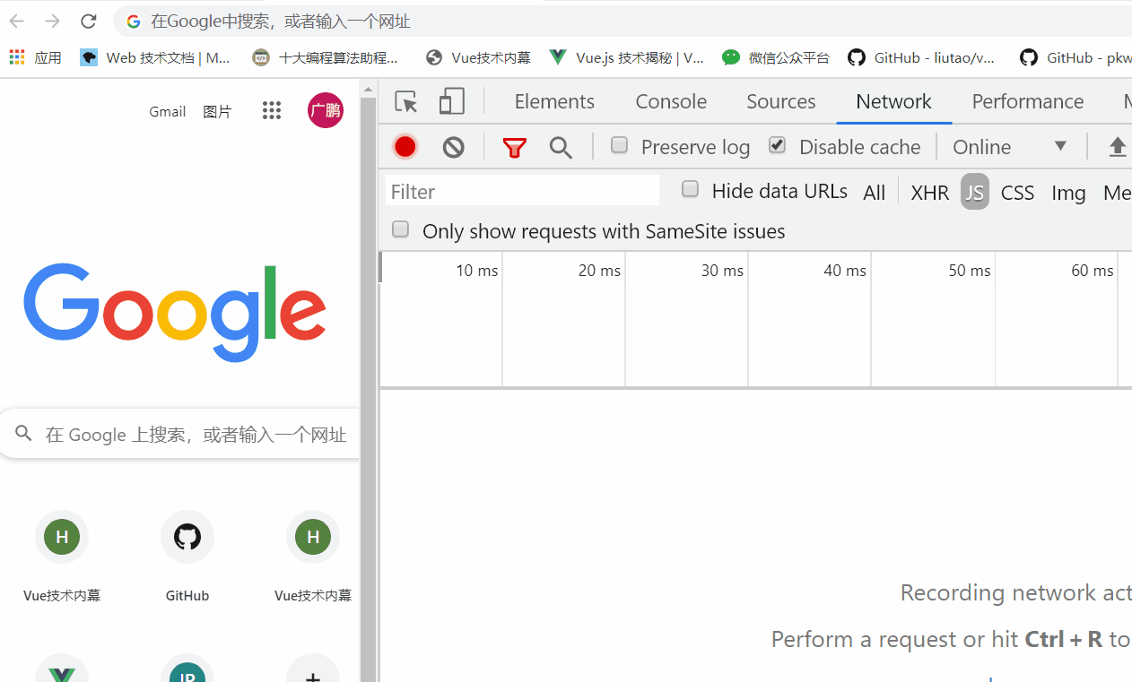Check the Hide data URLs checkbox
Viewport: 1132px width, 682px height.
(690, 189)
